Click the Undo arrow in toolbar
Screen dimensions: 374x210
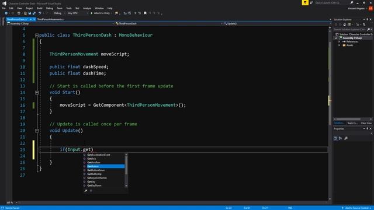40,13
